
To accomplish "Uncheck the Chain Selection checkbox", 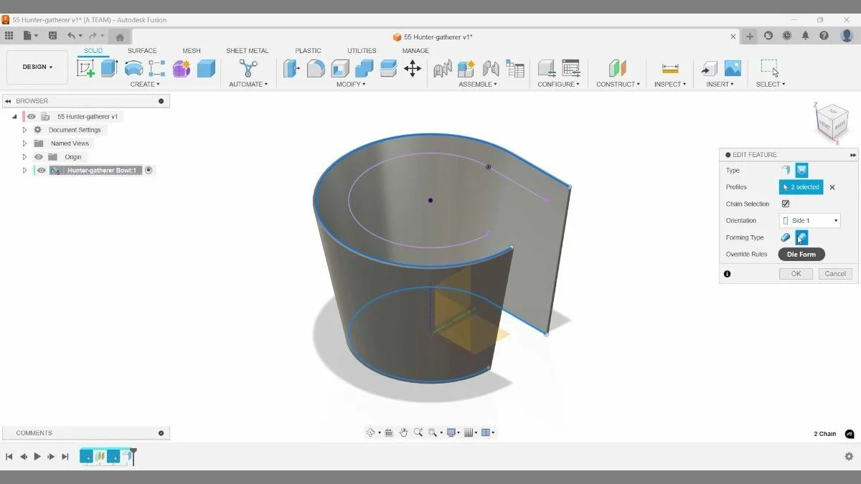I will pyautogui.click(x=786, y=204).
